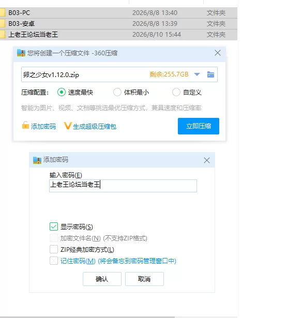This screenshot has width=303, height=318.
Task: Click the 取消 button
Action: tap(144, 279)
